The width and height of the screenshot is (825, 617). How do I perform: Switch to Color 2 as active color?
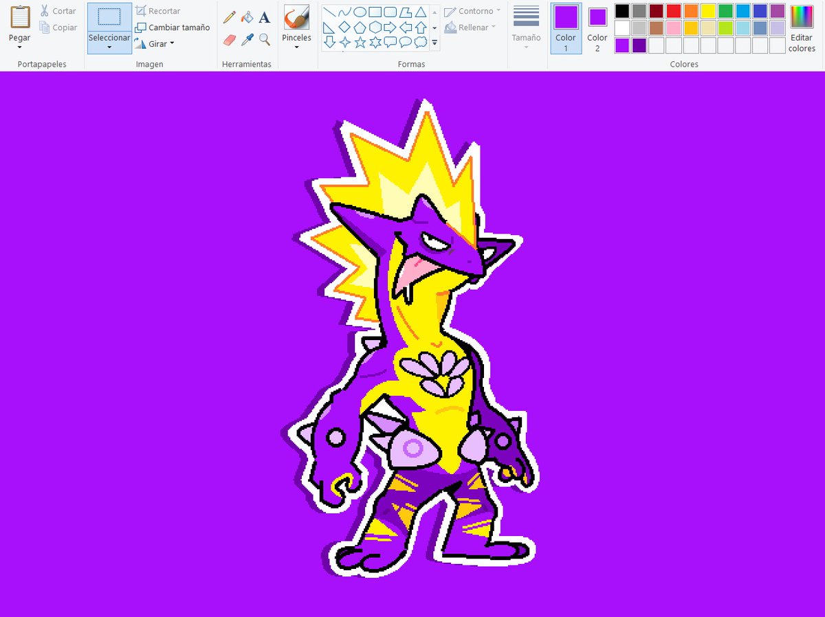pos(596,31)
